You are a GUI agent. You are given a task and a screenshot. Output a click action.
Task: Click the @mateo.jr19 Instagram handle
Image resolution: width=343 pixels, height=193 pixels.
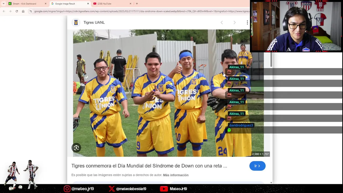coord(83,189)
